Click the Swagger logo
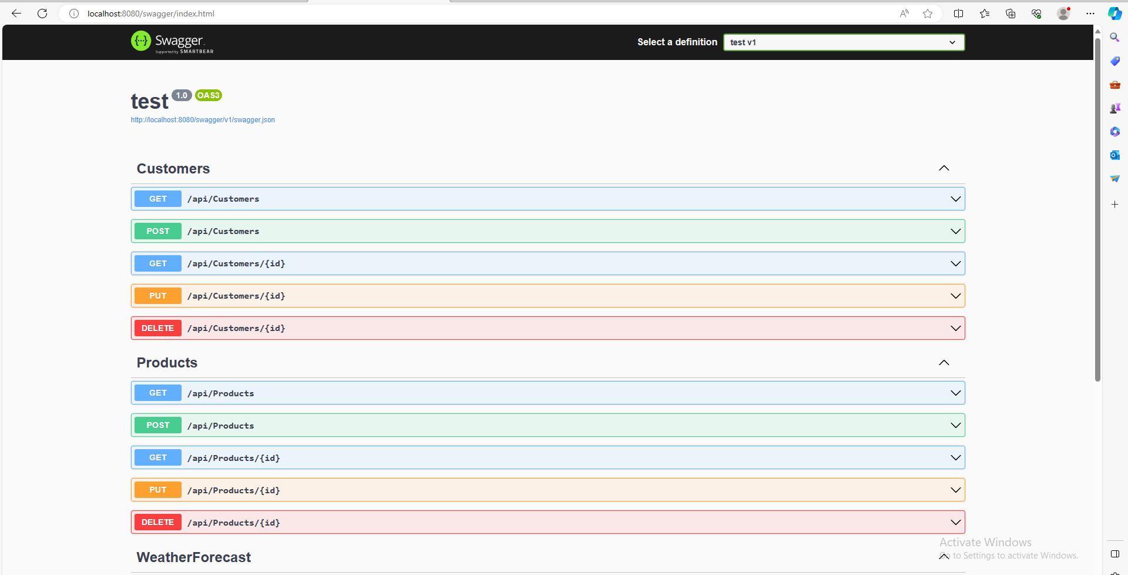This screenshot has height=575, width=1128. (x=172, y=42)
